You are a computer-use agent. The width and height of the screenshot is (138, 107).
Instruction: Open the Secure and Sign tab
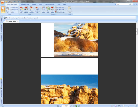[x=50, y=4]
